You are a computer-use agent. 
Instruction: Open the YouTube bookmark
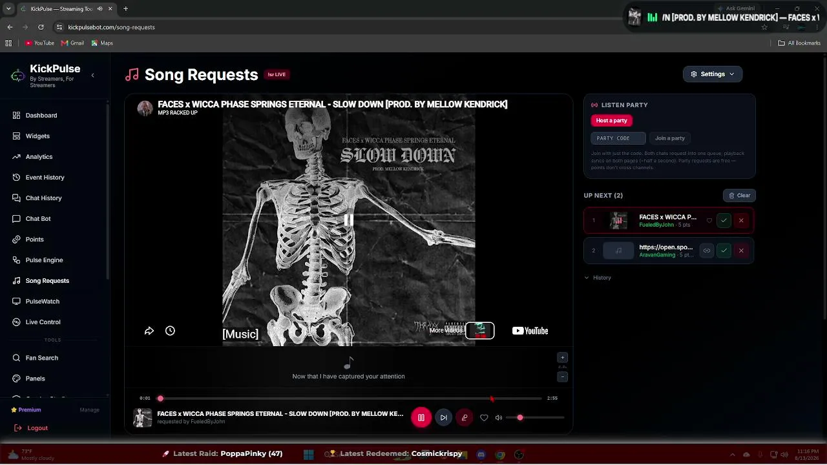click(x=39, y=43)
